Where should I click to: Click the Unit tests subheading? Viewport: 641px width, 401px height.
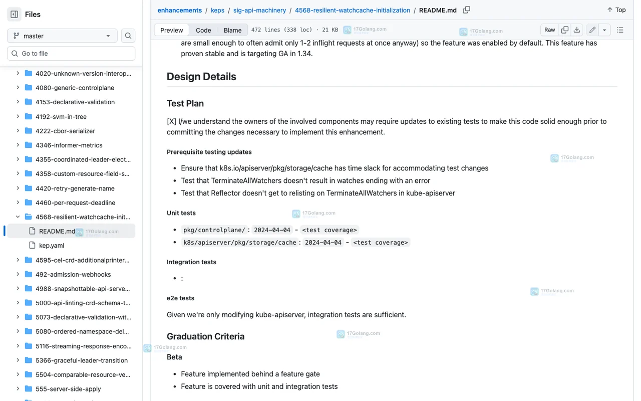(x=181, y=213)
